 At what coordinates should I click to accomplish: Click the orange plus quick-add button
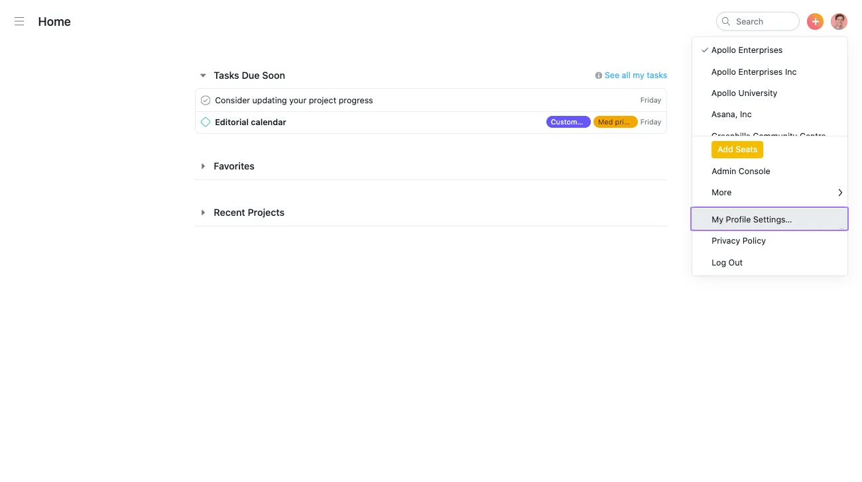(815, 22)
